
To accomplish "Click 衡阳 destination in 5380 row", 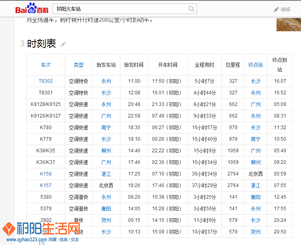I will (256, 197).
